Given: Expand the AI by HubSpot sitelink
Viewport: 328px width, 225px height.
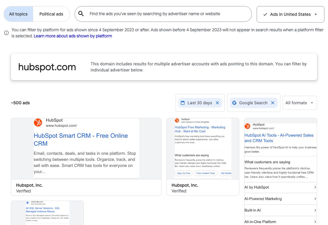Looking at the screenshot, I should pos(280,187).
